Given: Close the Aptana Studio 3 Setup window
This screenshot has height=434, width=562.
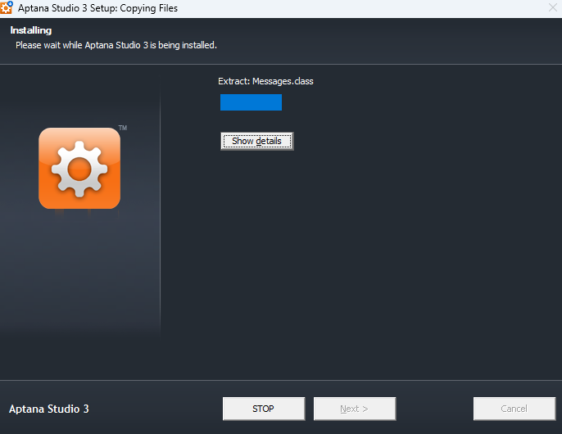Looking at the screenshot, I should pos(552,7).
